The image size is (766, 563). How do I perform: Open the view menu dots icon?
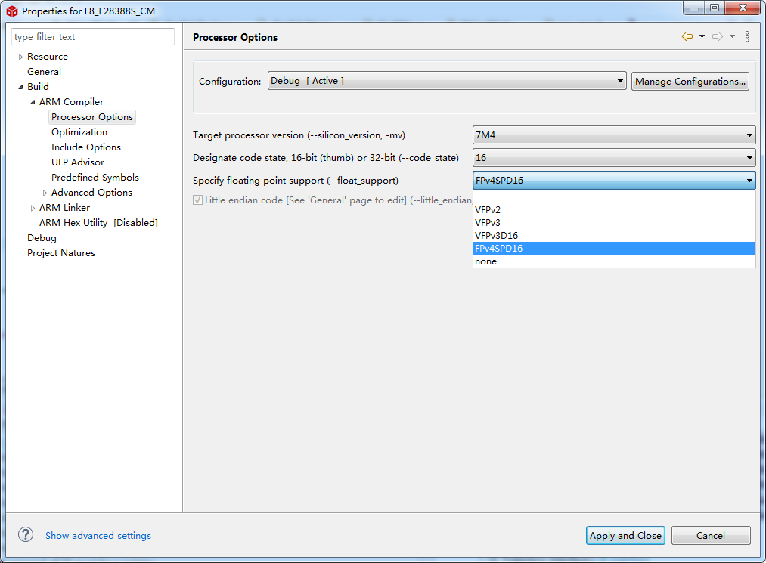[x=747, y=36]
